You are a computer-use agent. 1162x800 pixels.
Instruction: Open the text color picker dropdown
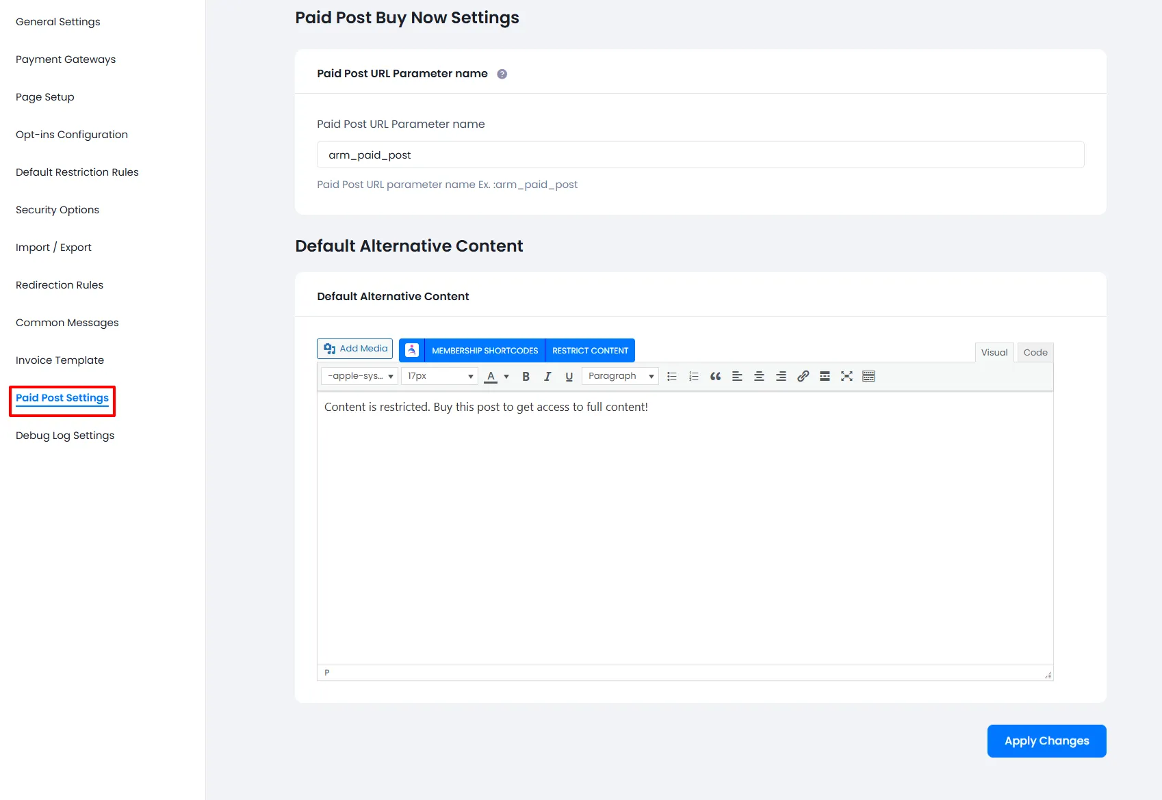(x=506, y=375)
